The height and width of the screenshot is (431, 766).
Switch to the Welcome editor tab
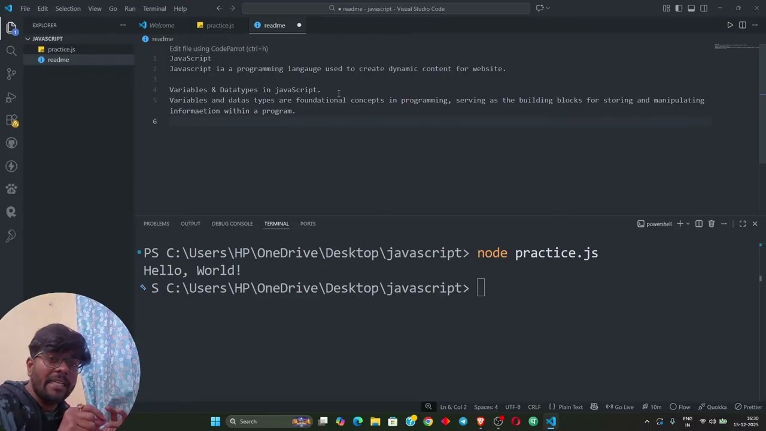pos(162,25)
